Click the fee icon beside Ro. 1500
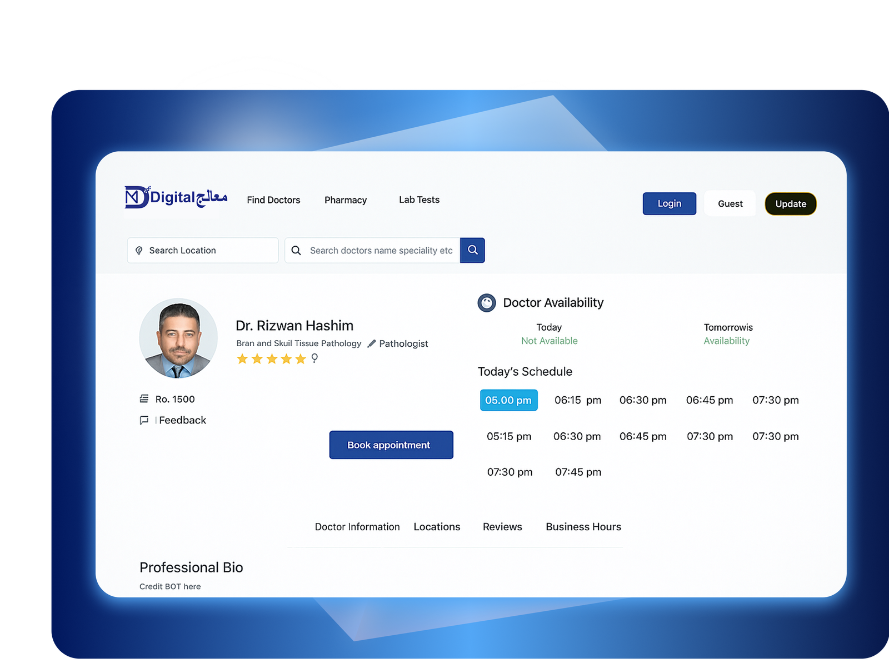This screenshot has width=889, height=668. point(144,399)
